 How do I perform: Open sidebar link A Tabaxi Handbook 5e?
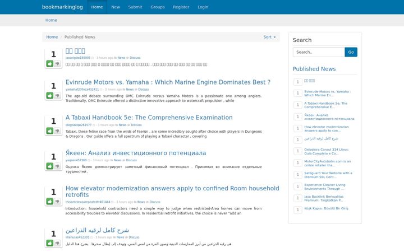[325, 105]
